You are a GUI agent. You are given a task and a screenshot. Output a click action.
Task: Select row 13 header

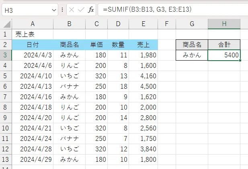pyautogui.click(x=6, y=159)
